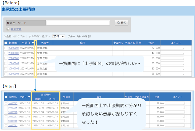195x131 pixels.
Task: Click the 申請日 sort arrow in After table
Action: tap(29, 97)
